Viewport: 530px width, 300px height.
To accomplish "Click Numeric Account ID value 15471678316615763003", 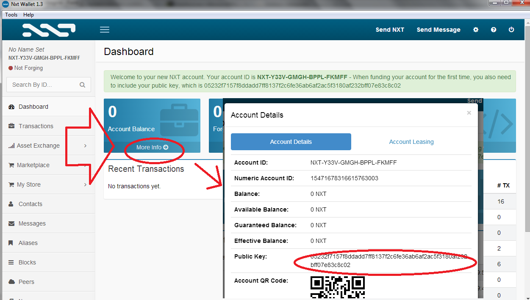I will click(x=344, y=178).
